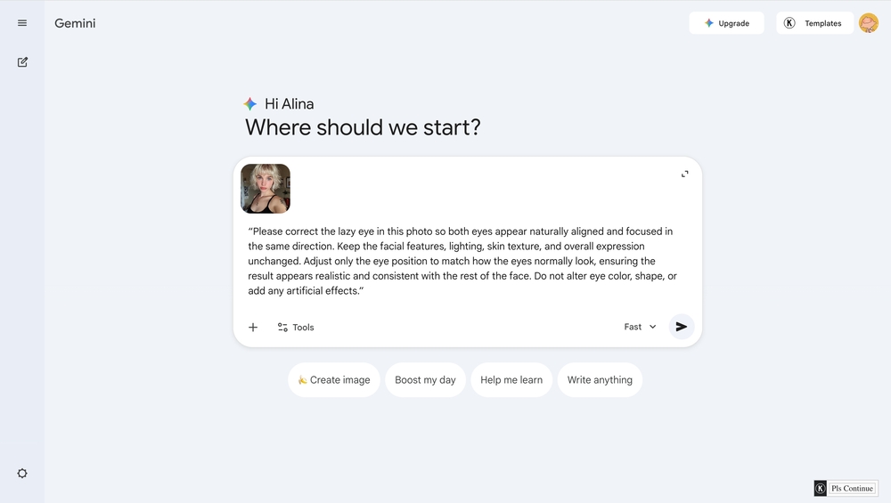Select the Help me learn chip

[x=511, y=379]
